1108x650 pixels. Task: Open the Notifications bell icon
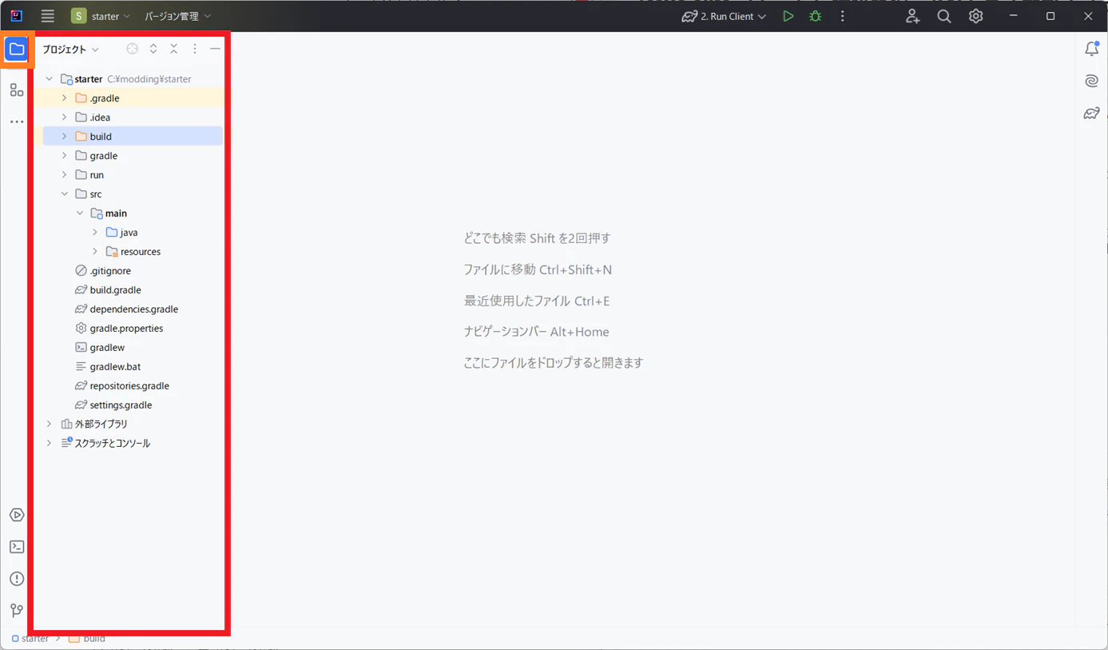click(x=1092, y=49)
